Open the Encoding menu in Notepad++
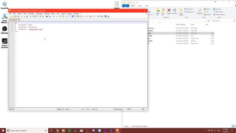The width and height of the screenshot is (236, 133). [31, 14]
